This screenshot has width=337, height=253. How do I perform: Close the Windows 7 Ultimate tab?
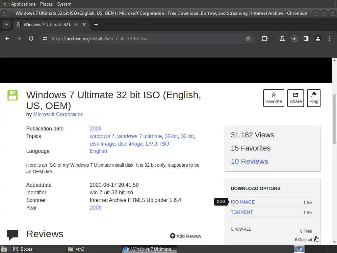tap(84, 24)
